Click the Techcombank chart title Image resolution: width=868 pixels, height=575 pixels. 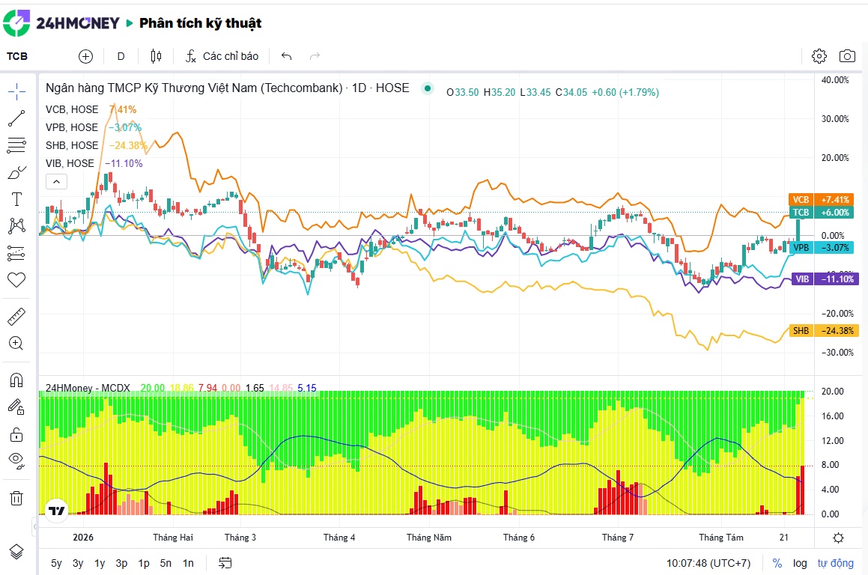click(227, 88)
